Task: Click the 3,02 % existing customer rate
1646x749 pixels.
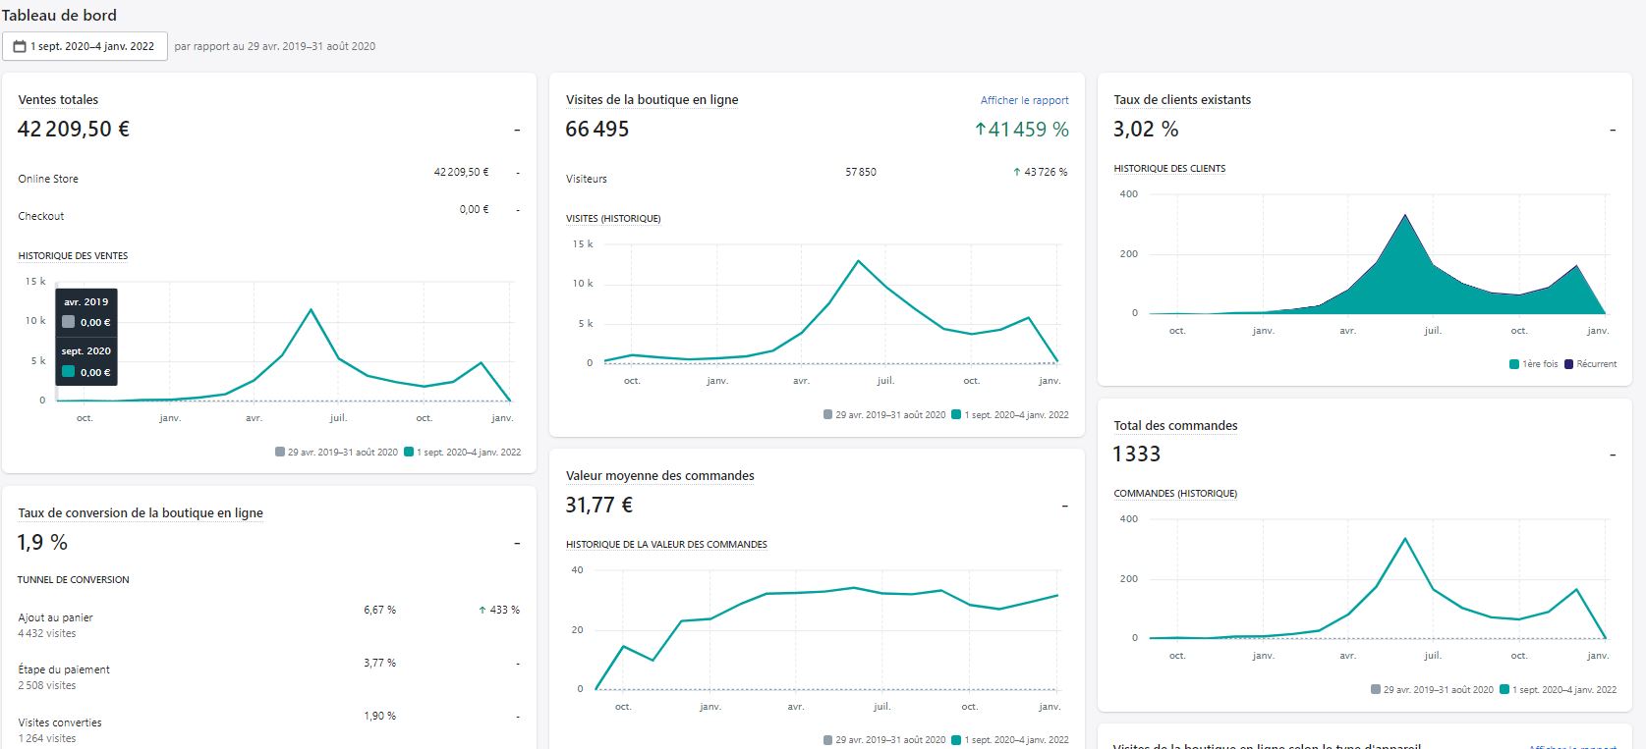Action: tap(1146, 129)
